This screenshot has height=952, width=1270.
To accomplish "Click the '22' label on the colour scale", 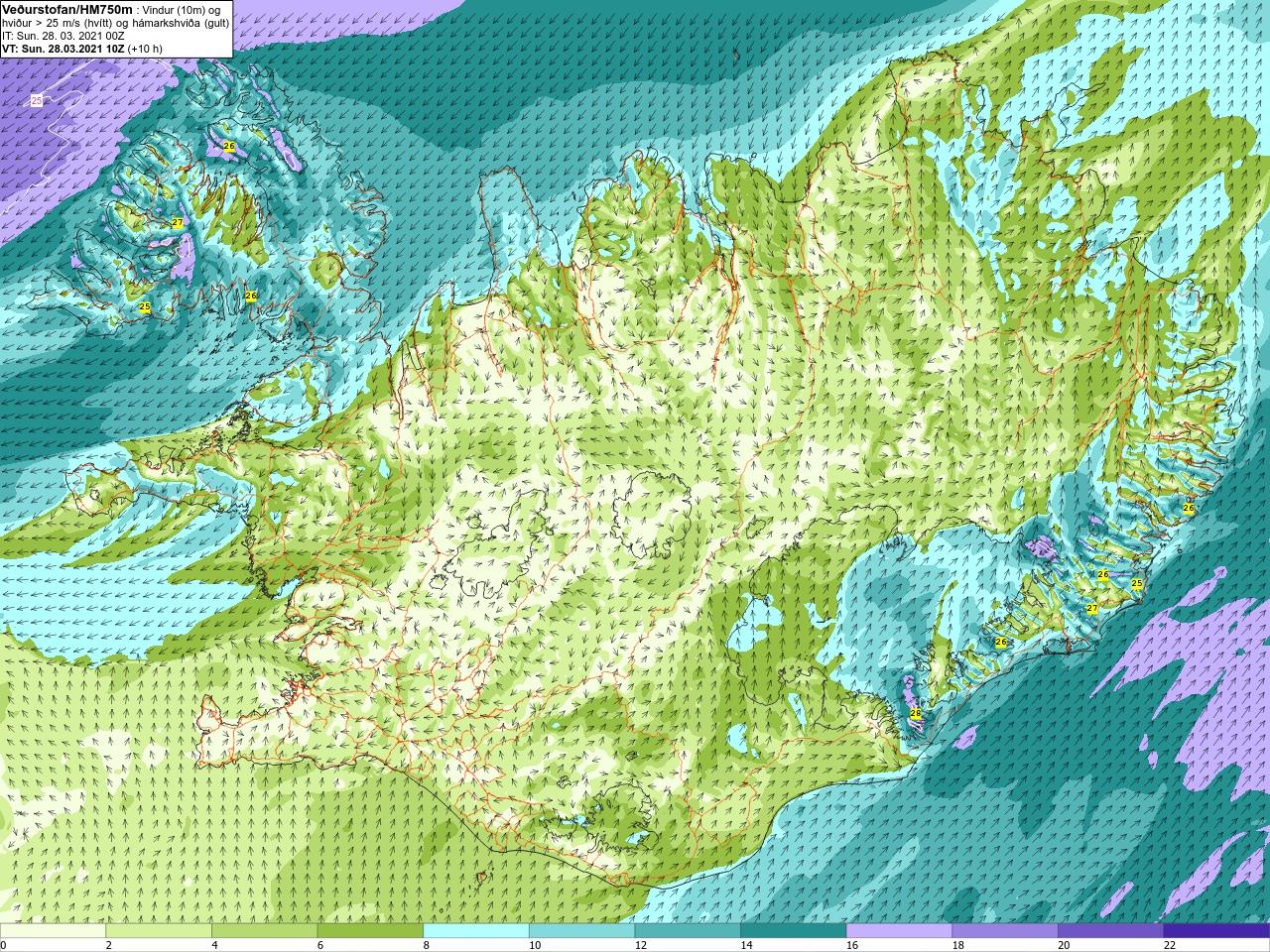I will [x=1170, y=945].
